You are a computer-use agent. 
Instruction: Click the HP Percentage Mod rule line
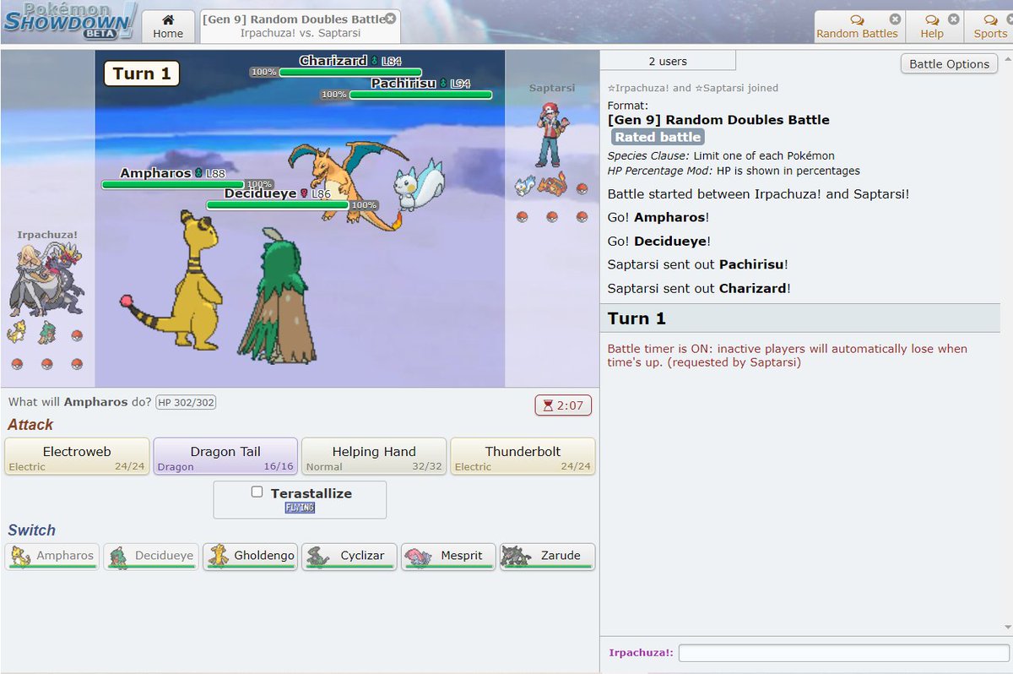734,171
